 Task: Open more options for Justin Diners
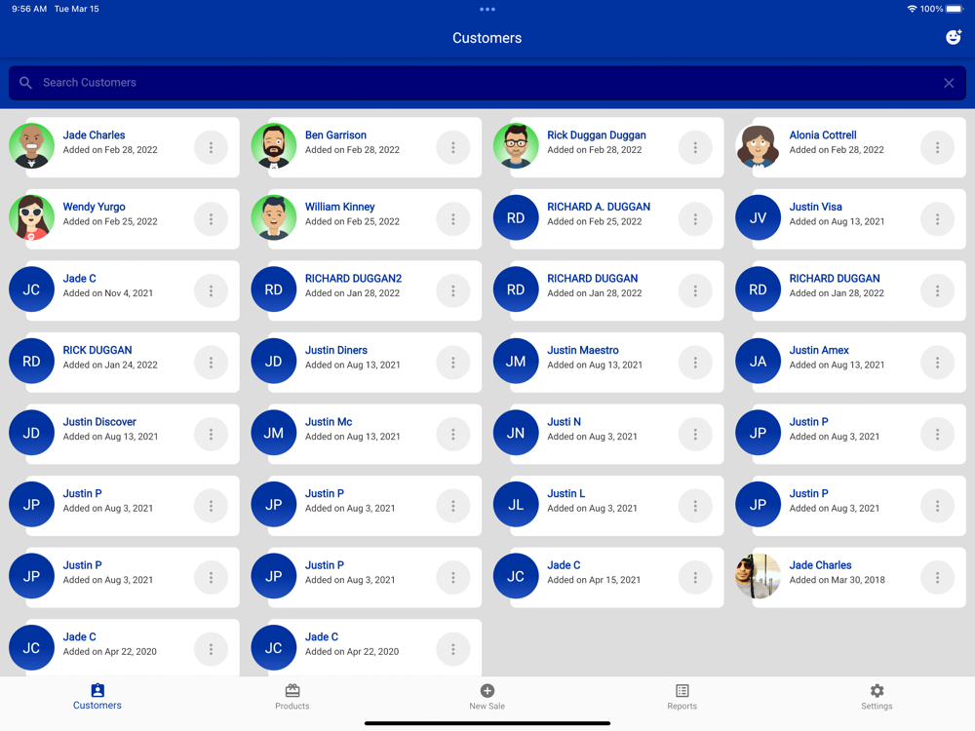[x=452, y=363]
